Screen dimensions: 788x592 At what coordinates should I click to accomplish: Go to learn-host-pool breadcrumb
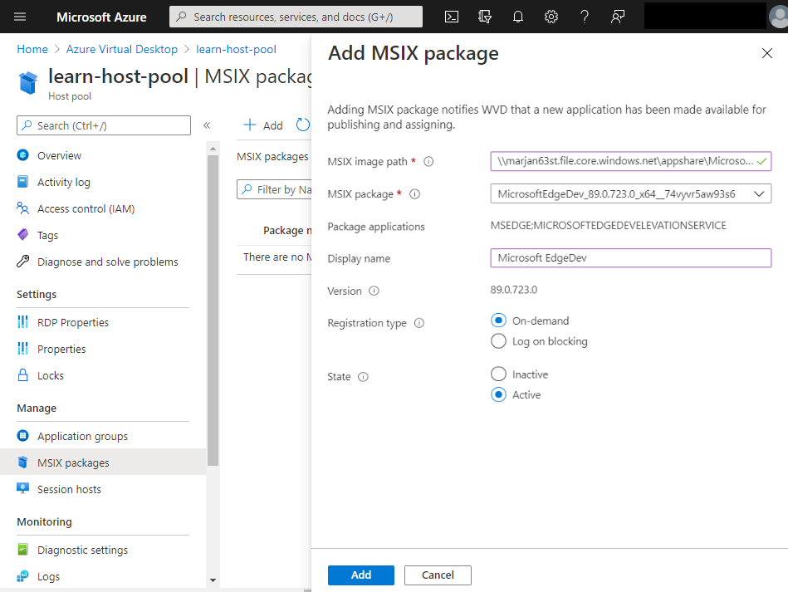coord(236,49)
